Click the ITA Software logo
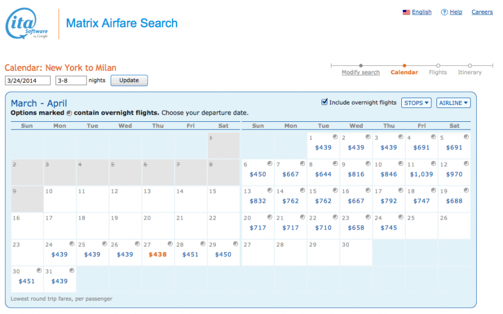503x314 pixels. tap(27, 24)
